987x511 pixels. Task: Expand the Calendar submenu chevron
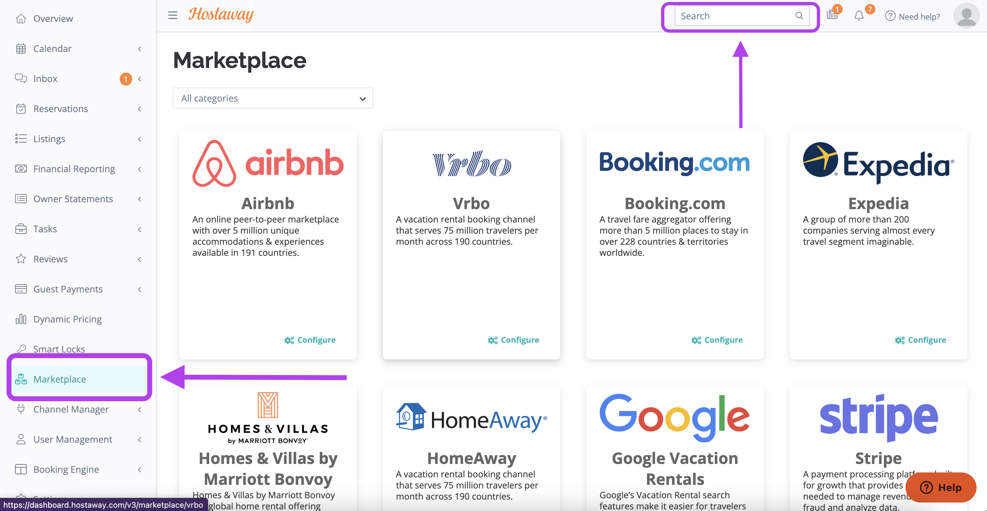click(139, 49)
